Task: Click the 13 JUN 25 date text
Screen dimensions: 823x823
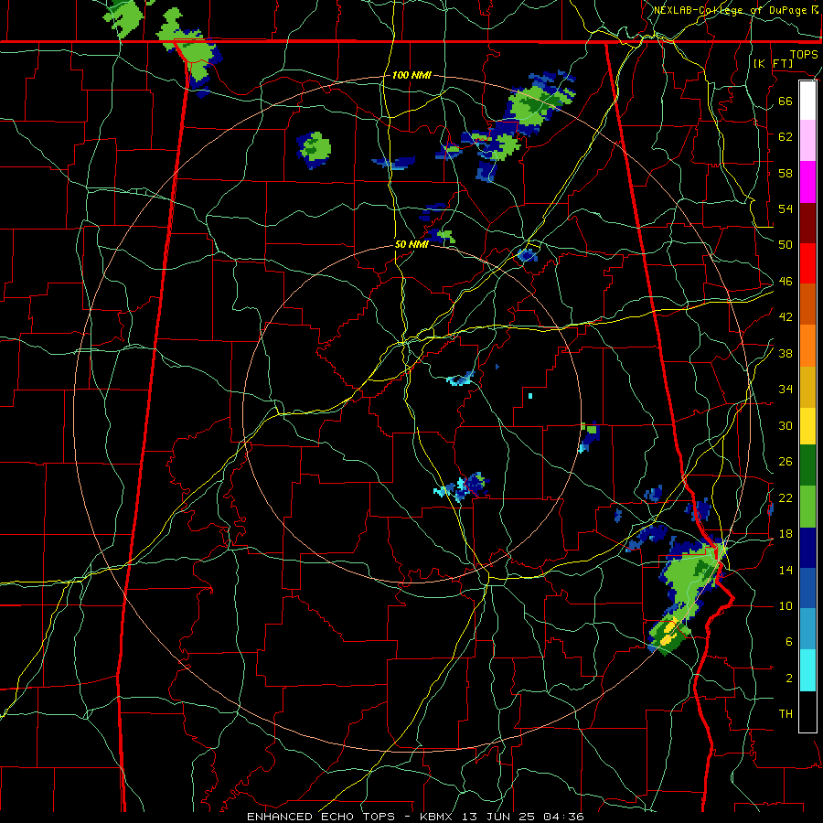Action: (500, 817)
